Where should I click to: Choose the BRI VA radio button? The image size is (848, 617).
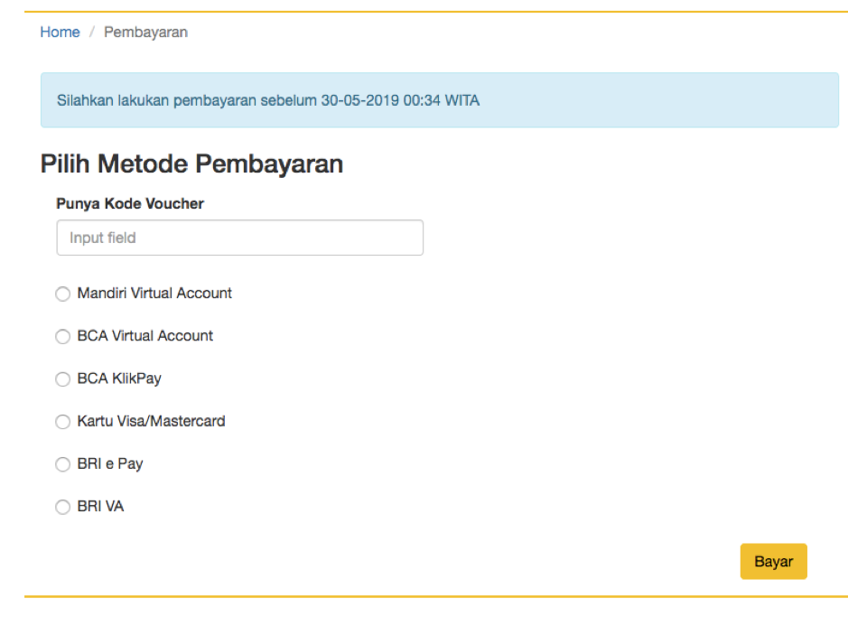tap(62, 508)
